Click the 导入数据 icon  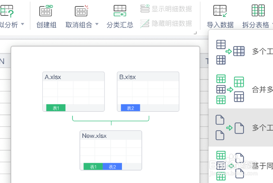[220, 11]
